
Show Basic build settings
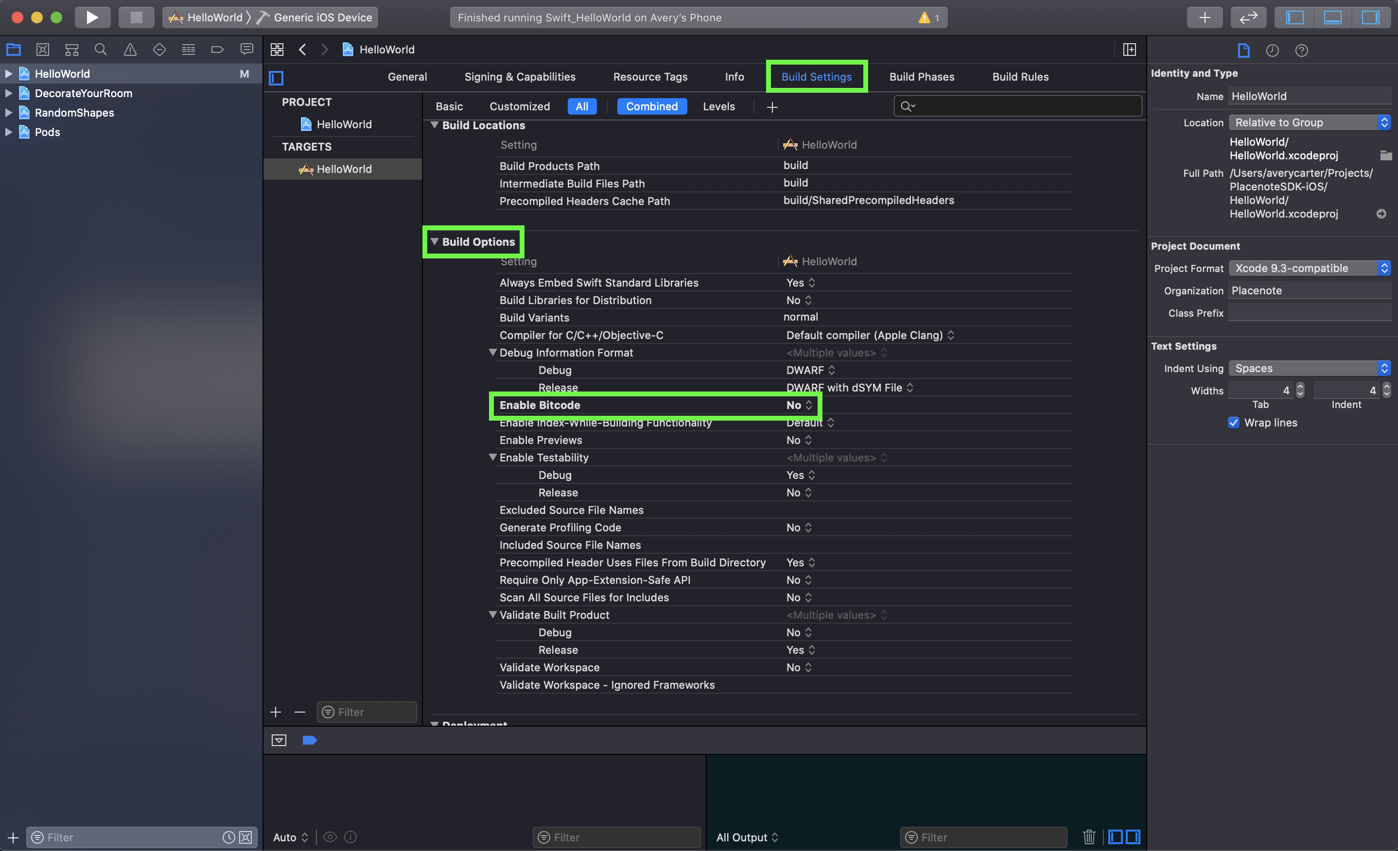[x=449, y=106]
